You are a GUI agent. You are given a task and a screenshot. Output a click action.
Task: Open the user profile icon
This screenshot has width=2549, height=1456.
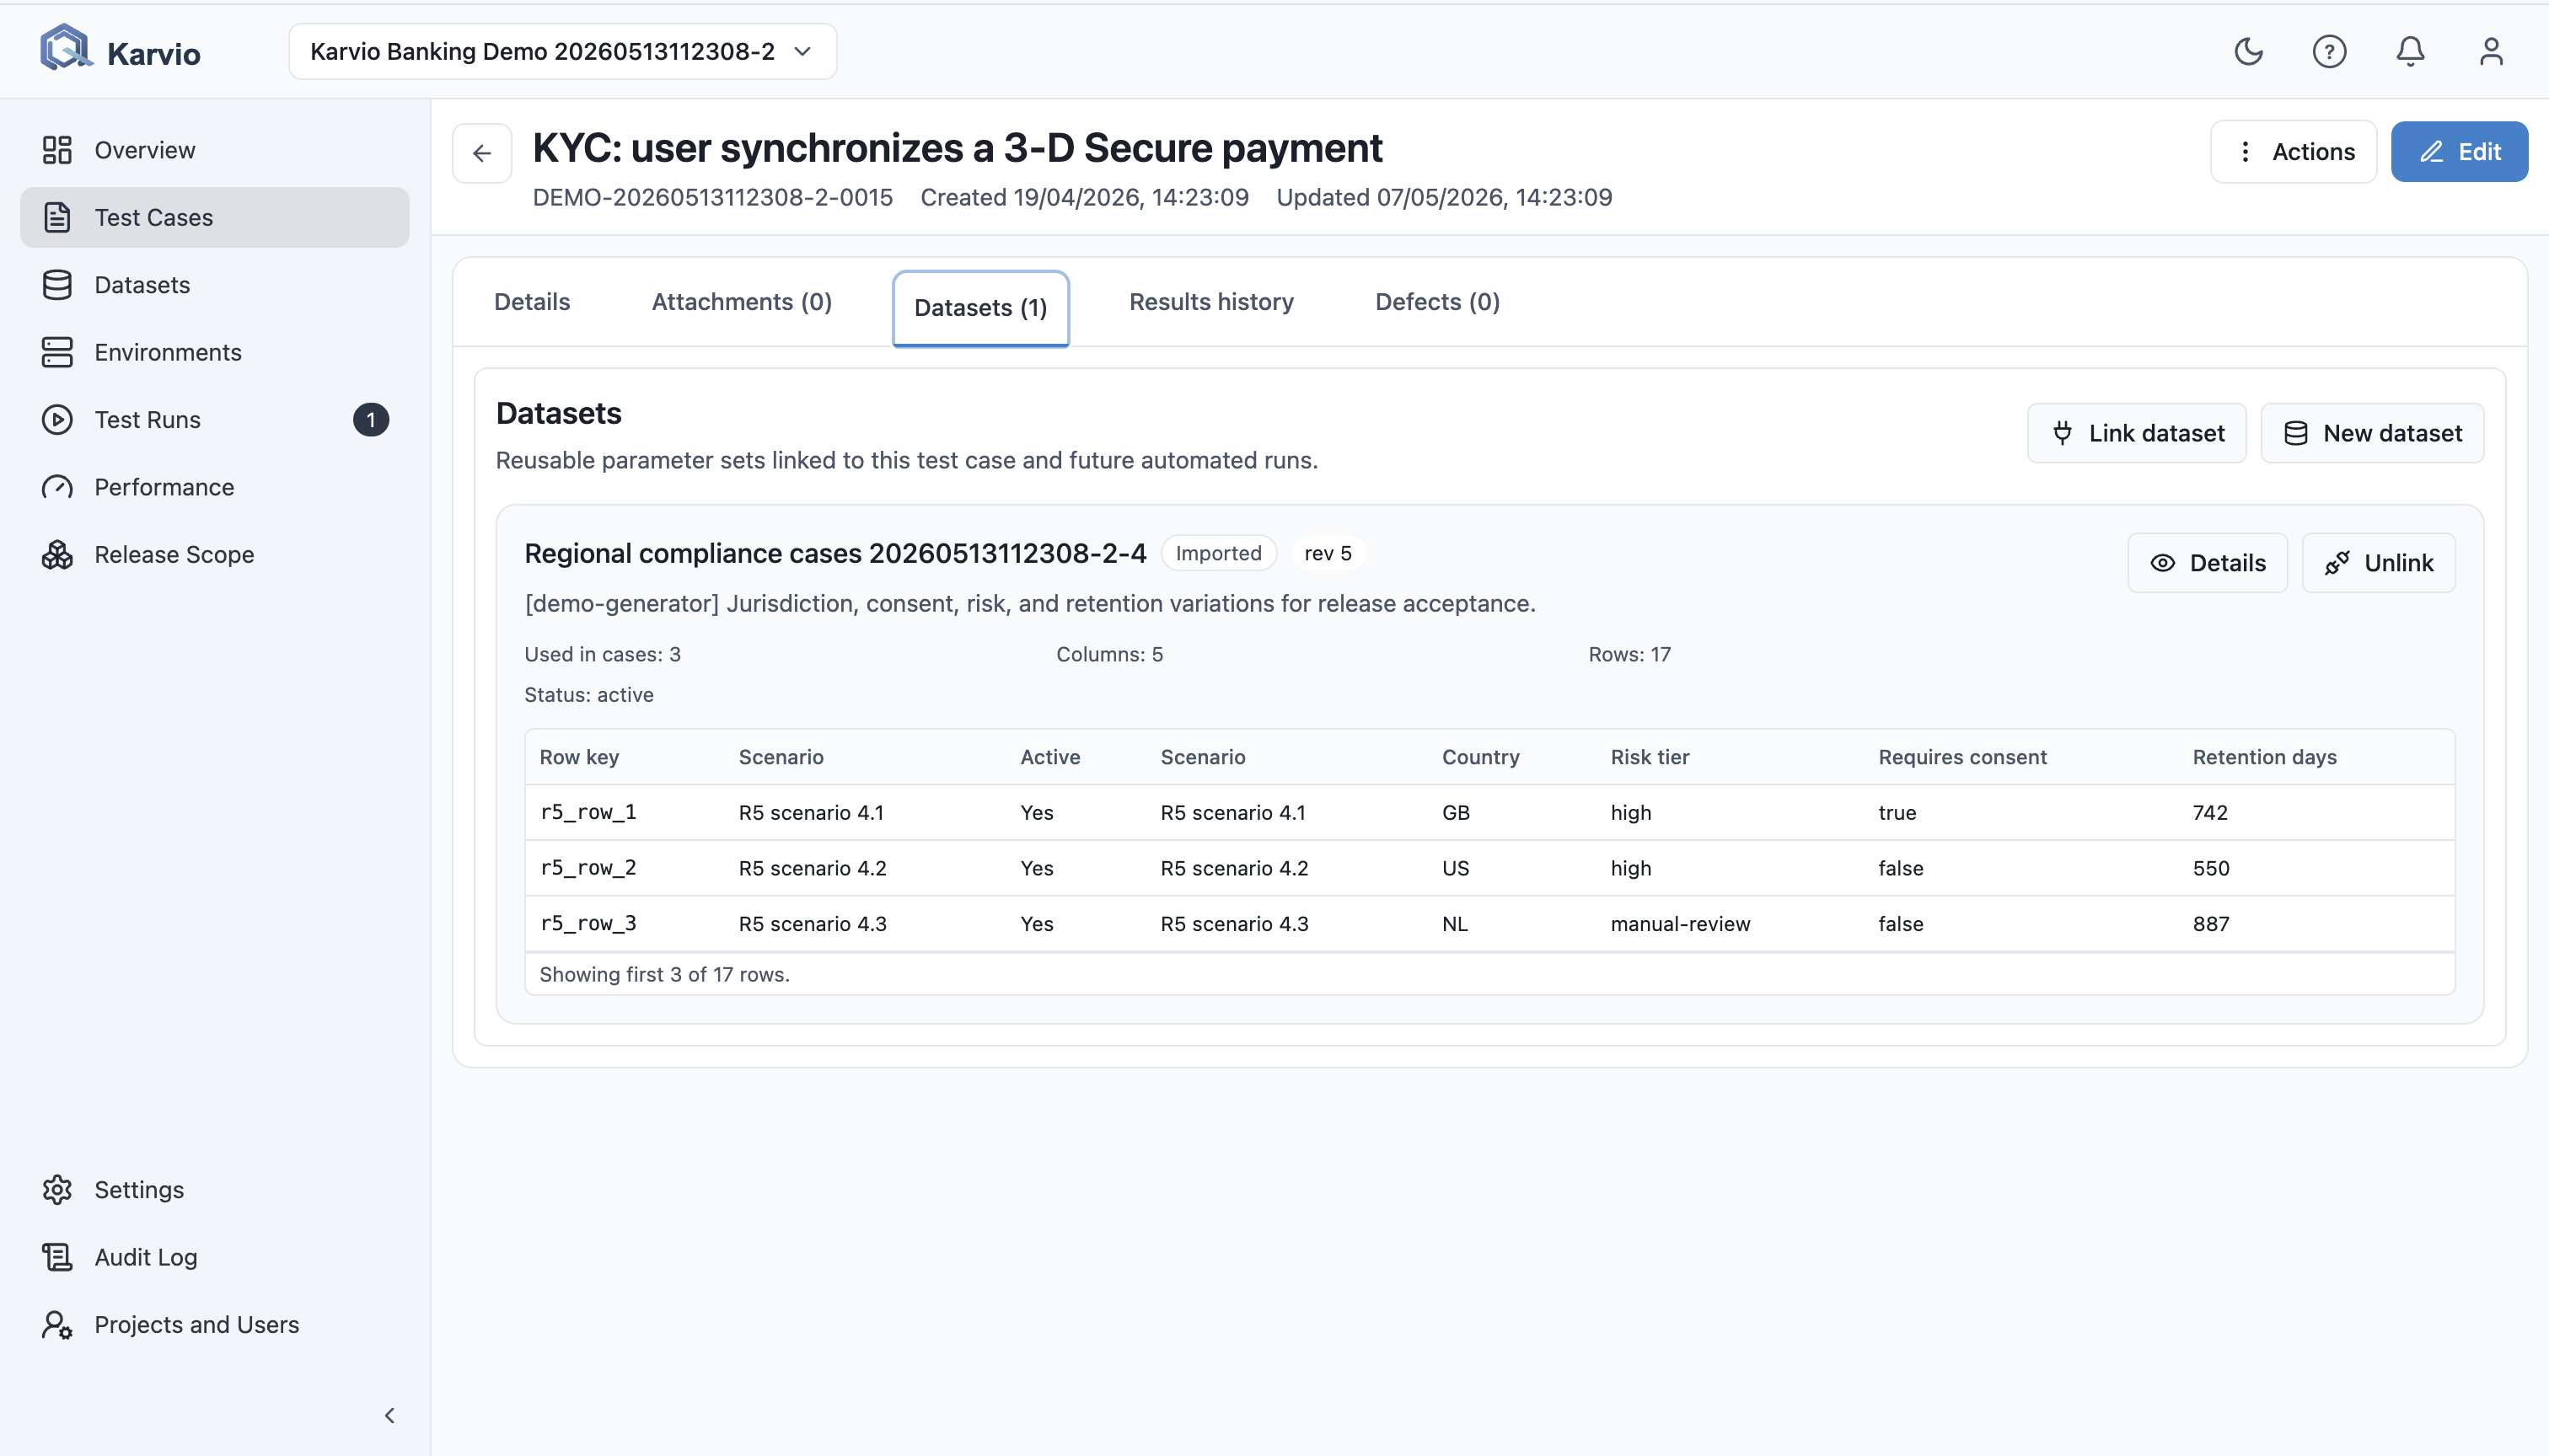[2491, 51]
